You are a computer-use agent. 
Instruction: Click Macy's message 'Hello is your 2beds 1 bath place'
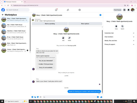click(x=49, y=81)
